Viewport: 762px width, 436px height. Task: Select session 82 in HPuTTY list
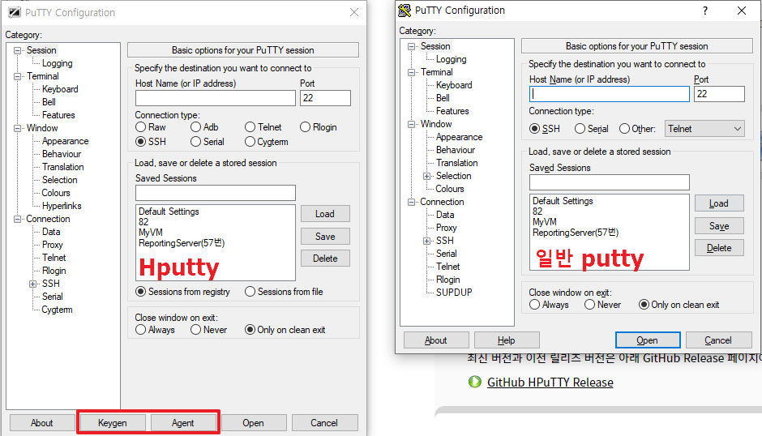(143, 222)
